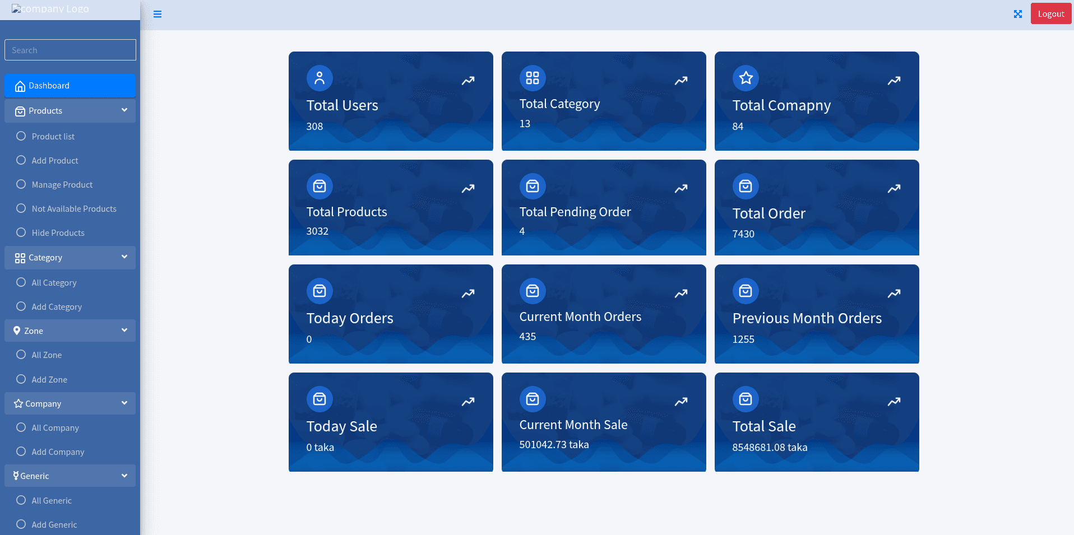
Task: Click the trend arrow on Today Sale card
Action: click(467, 401)
